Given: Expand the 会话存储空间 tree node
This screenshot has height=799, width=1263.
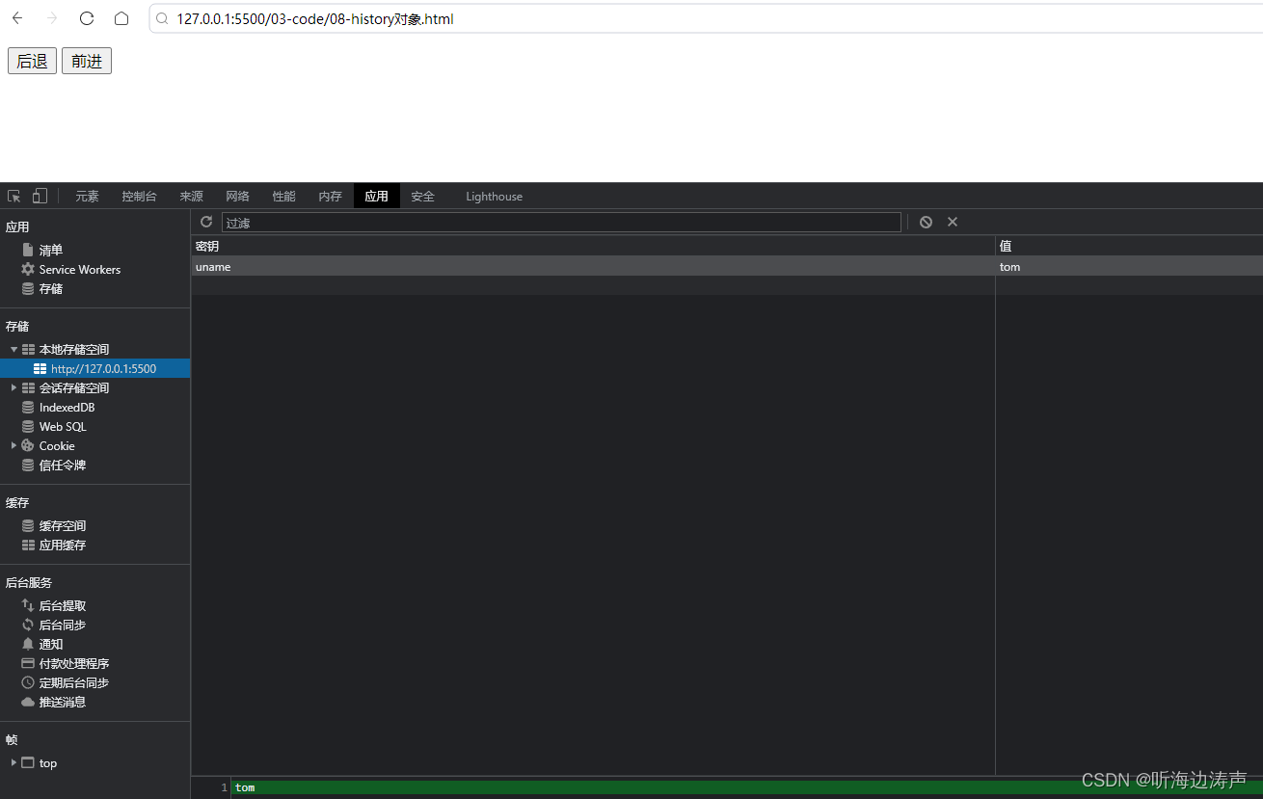Looking at the screenshot, I should coord(13,387).
